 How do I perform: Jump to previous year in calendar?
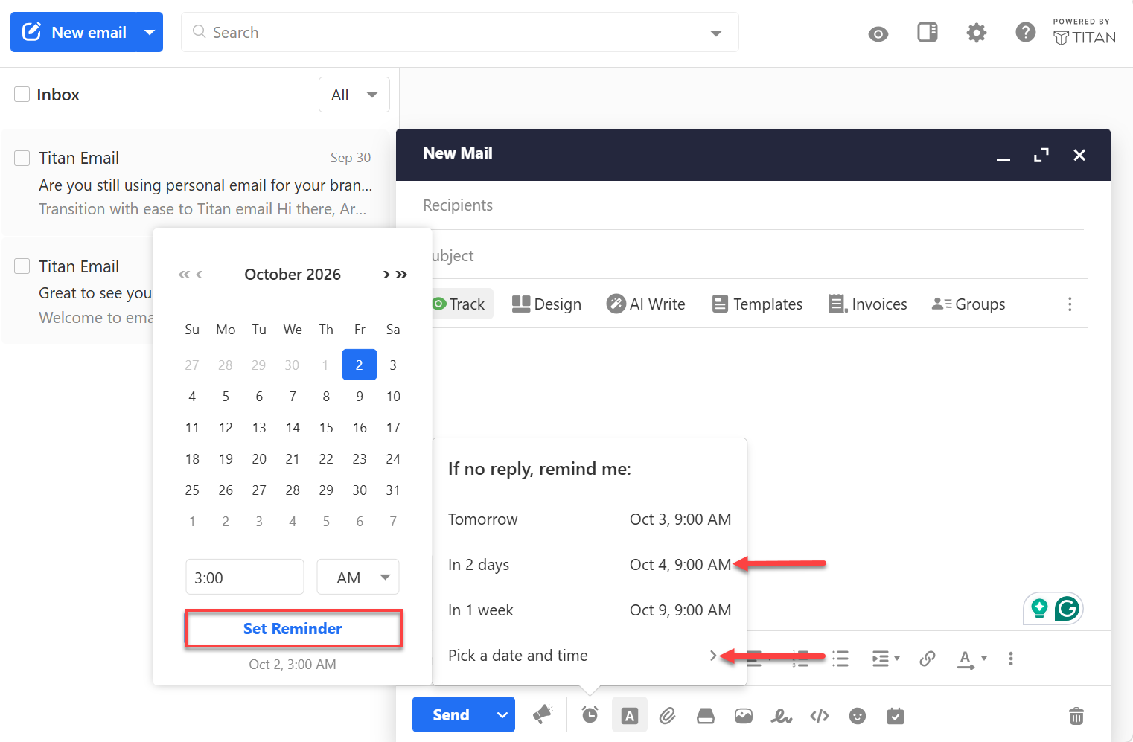click(184, 275)
